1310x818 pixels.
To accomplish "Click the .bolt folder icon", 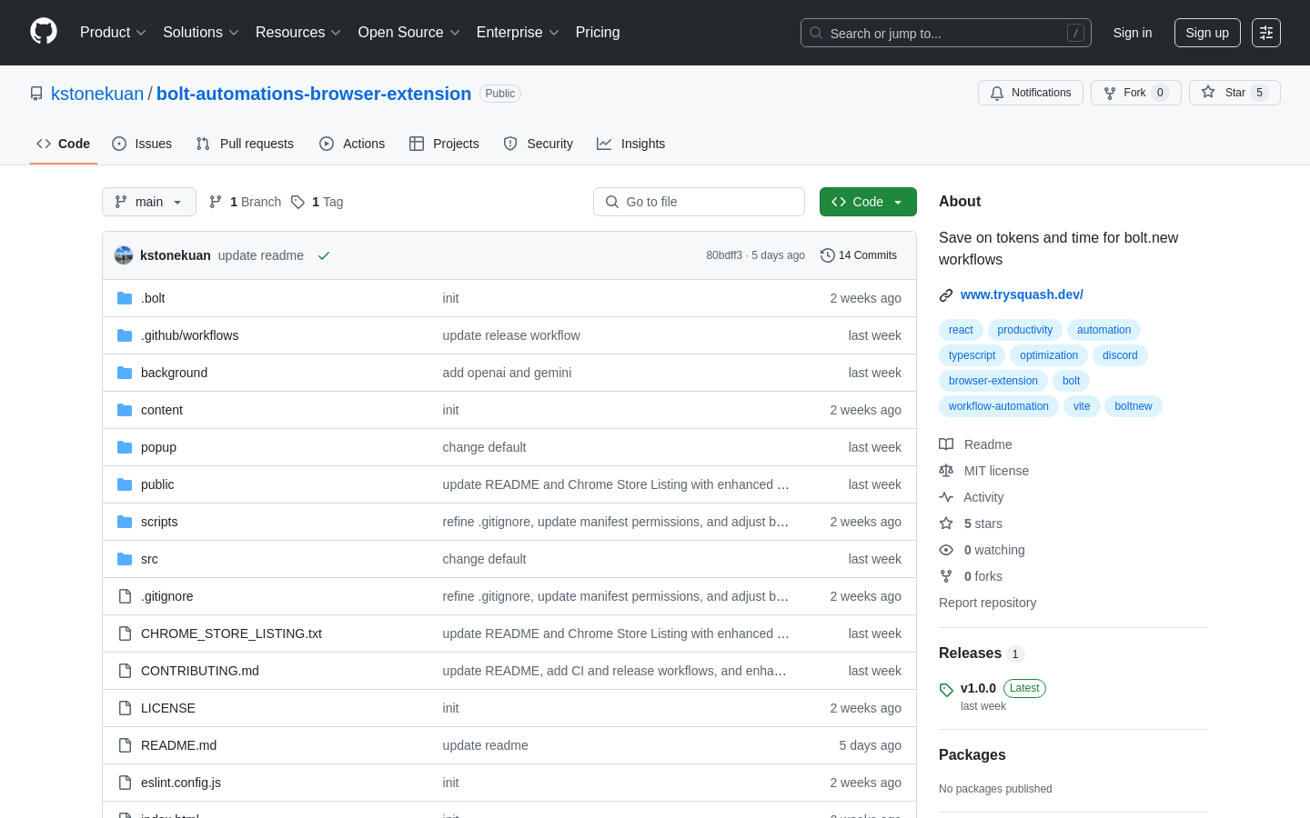I will click(x=125, y=298).
